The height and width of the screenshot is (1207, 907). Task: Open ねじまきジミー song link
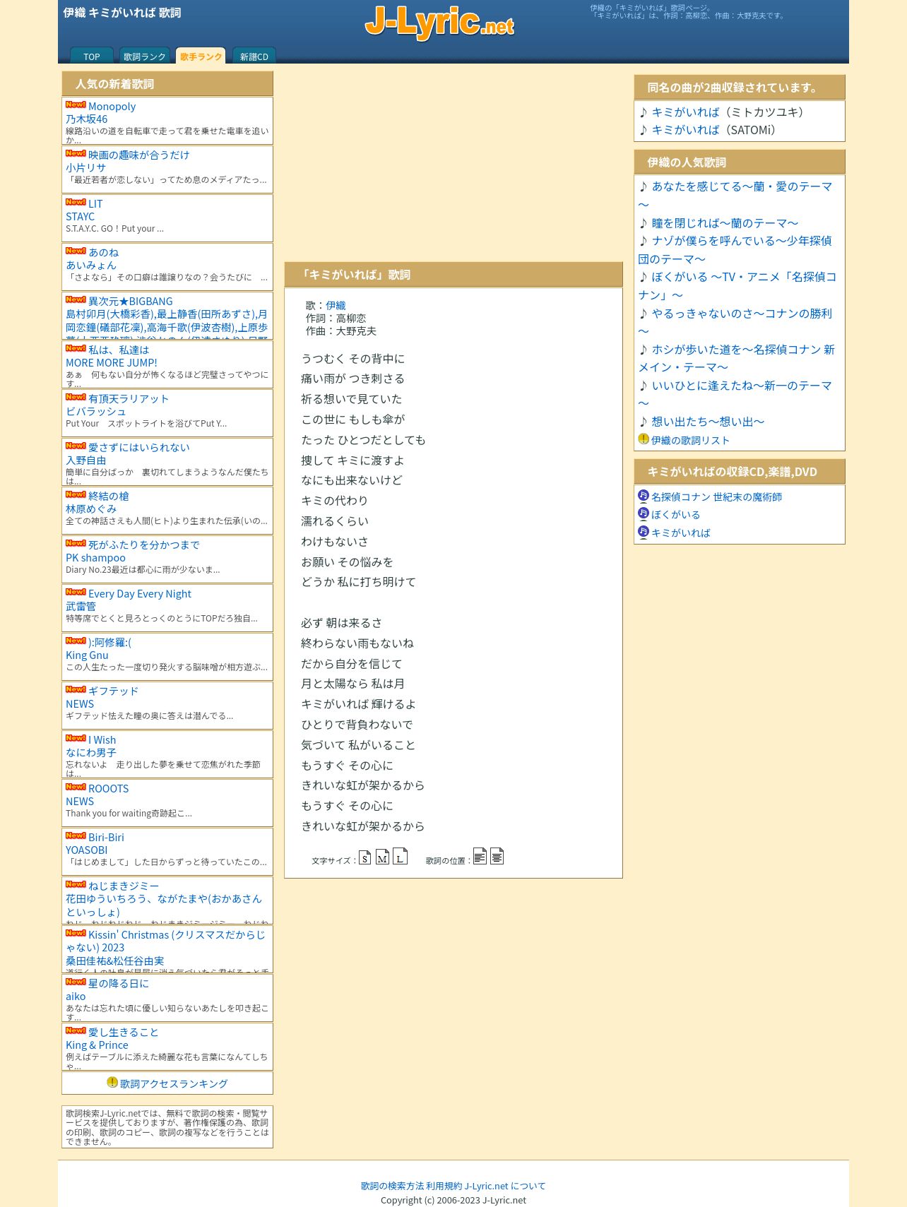coord(124,886)
